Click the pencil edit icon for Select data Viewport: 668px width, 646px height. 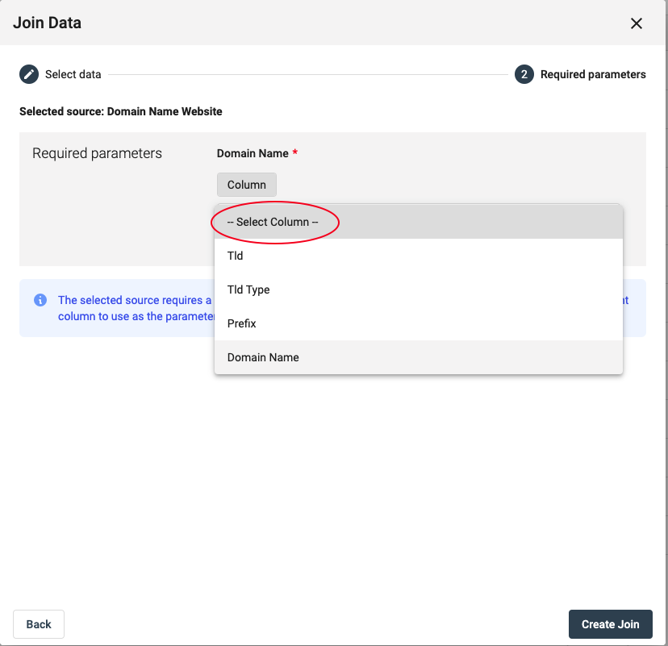coord(29,74)
